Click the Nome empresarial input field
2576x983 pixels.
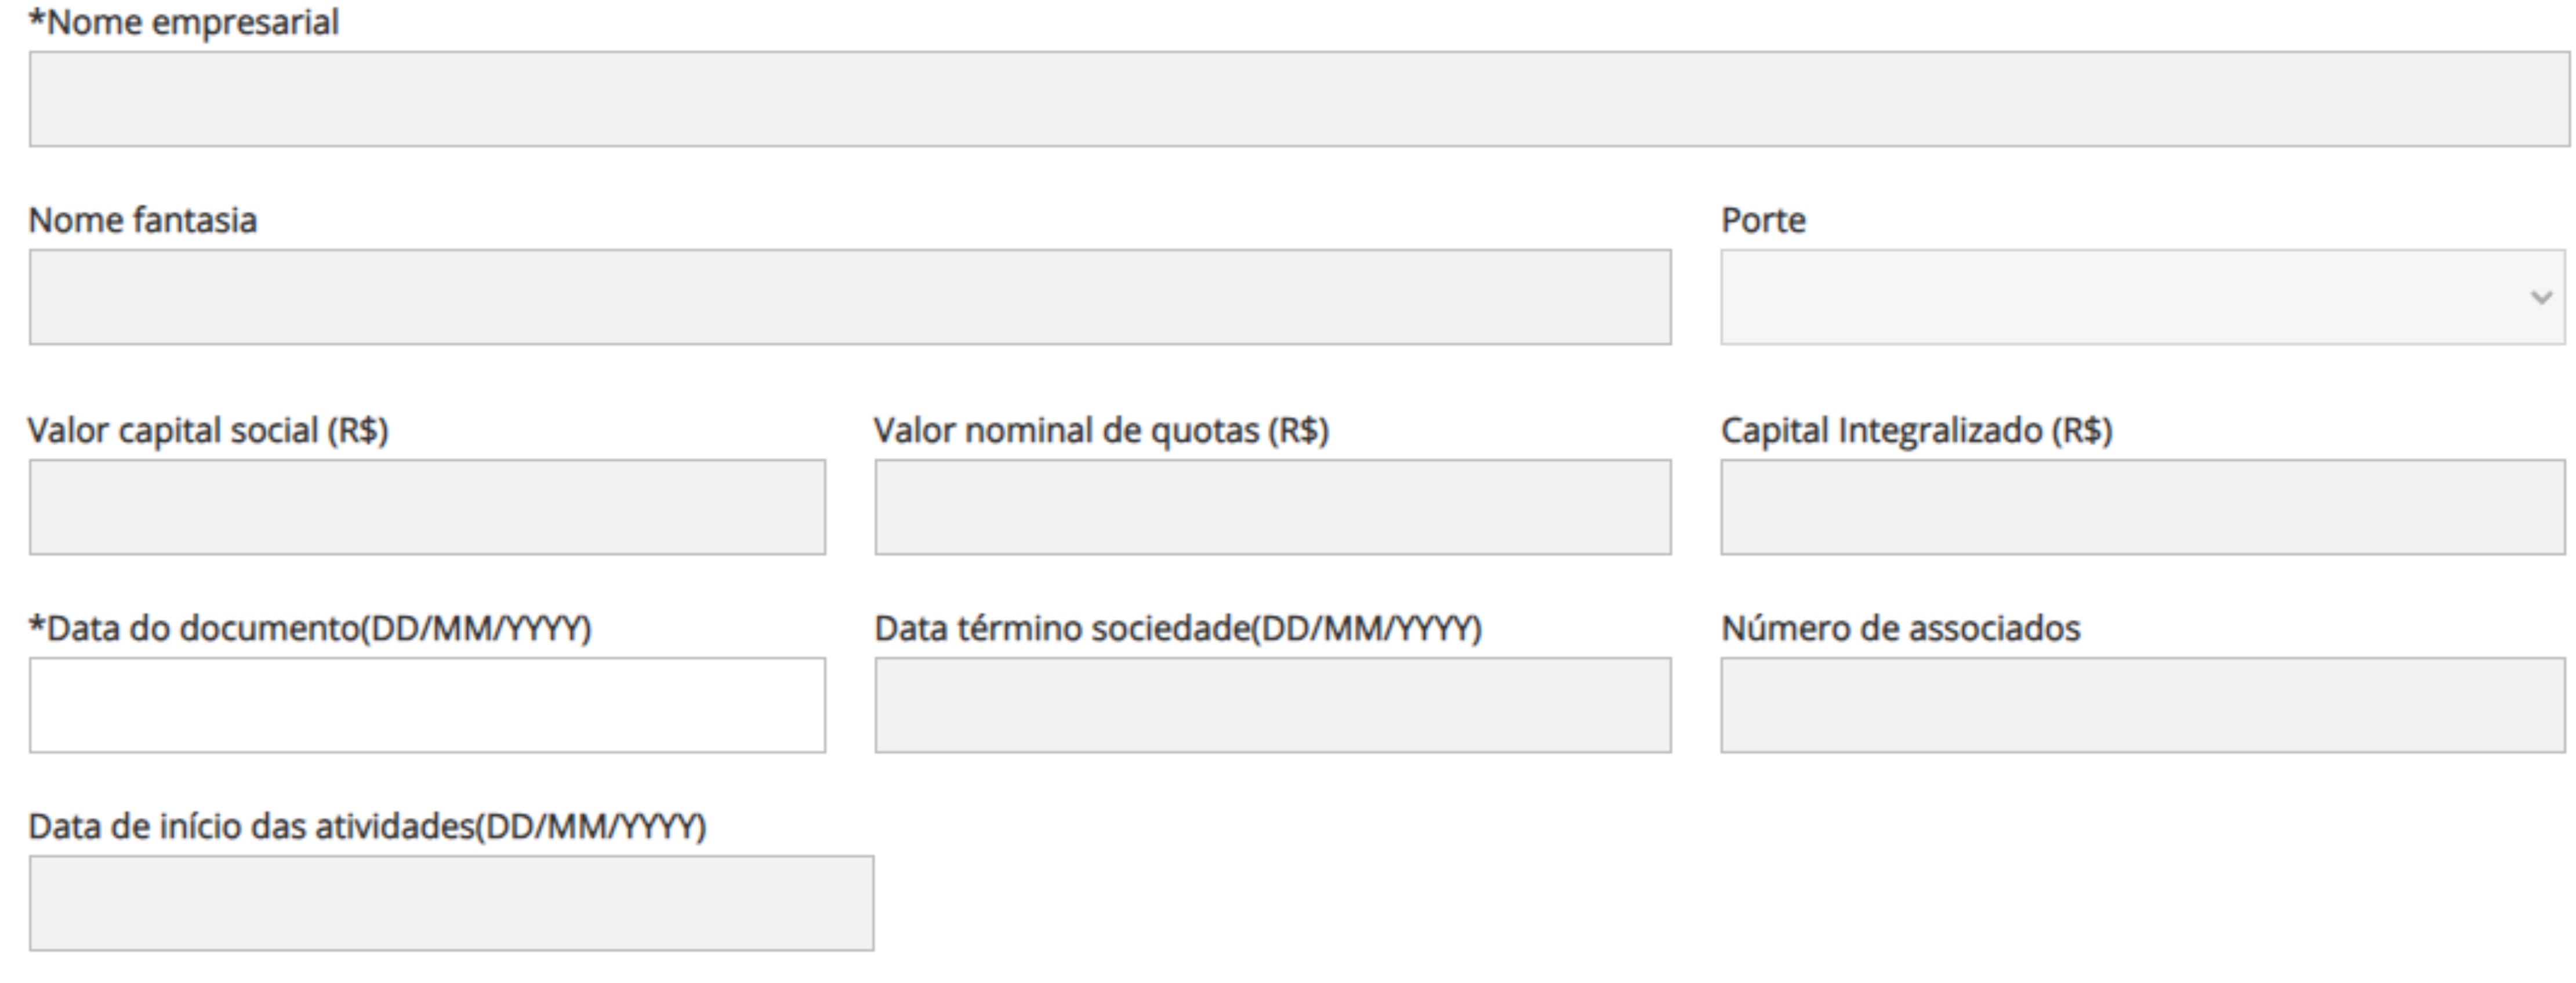click(1298, 99)
